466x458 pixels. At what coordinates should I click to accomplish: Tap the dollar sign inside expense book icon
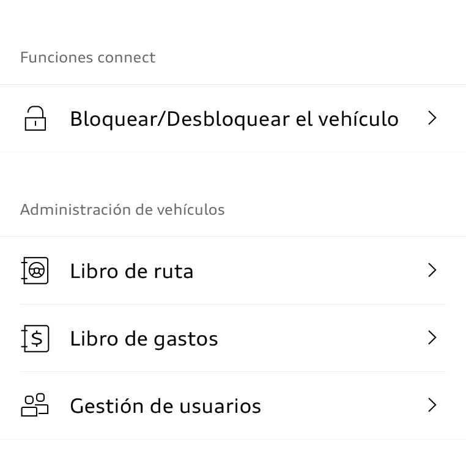click(x=37, y=339)
